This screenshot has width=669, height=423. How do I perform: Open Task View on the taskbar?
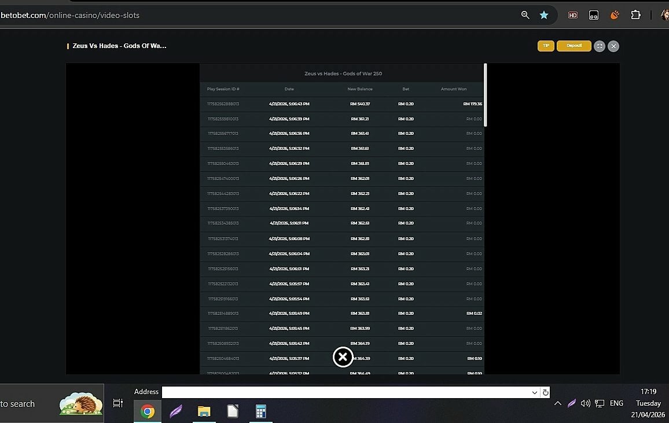coord(117,403)
